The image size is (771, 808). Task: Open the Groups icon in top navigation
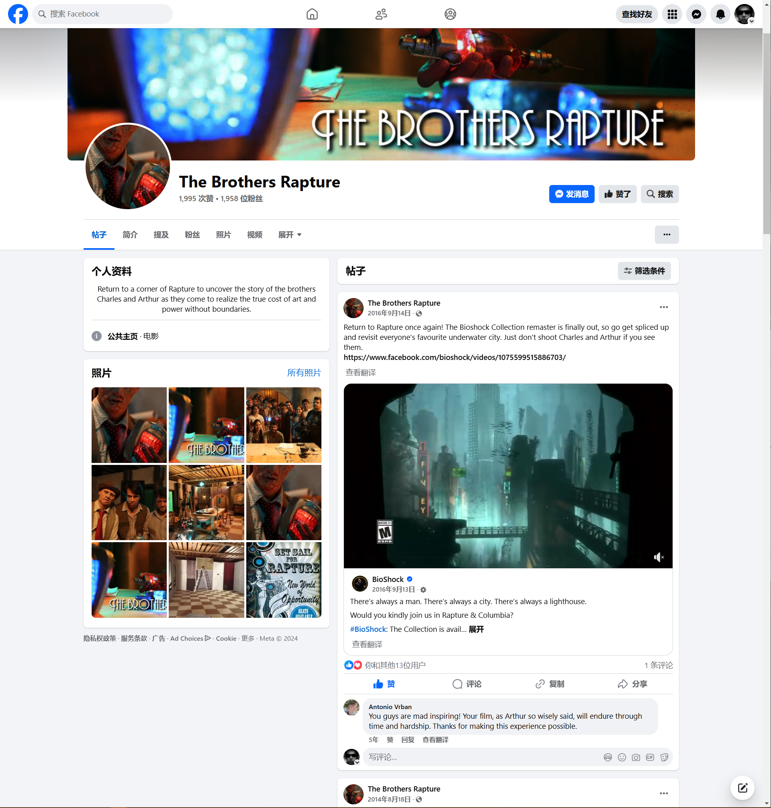coord(450,14)
